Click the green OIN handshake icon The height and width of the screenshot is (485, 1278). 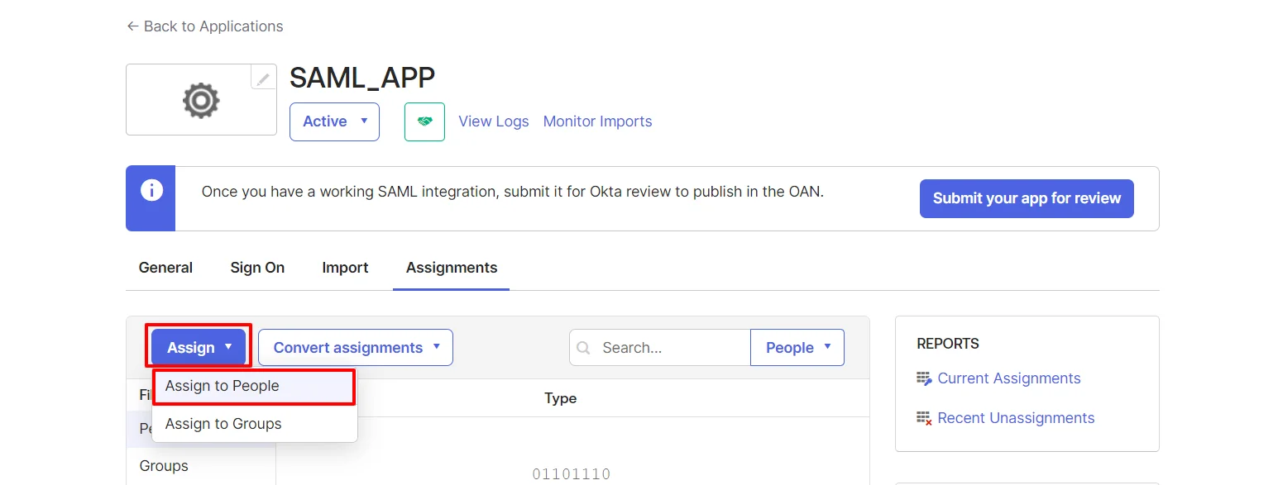tap(424, 121)
